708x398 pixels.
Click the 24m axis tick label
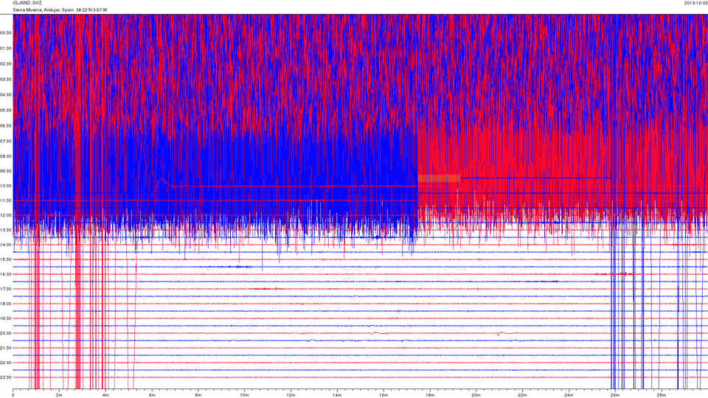[569, 395]
